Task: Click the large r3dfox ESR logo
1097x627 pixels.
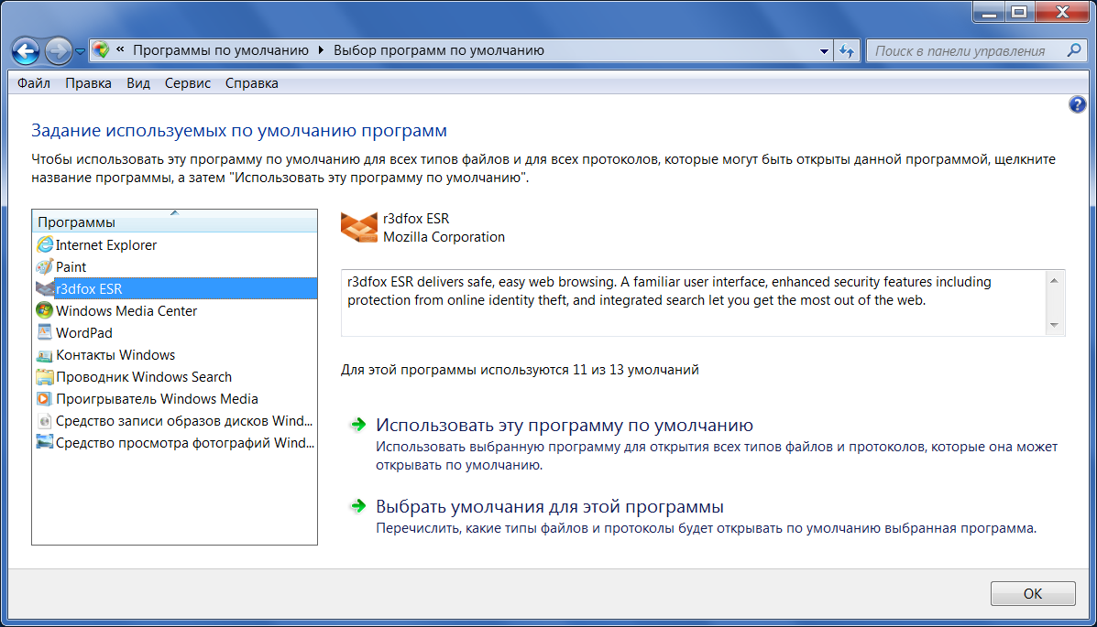Action: click(x=359, y=227)
